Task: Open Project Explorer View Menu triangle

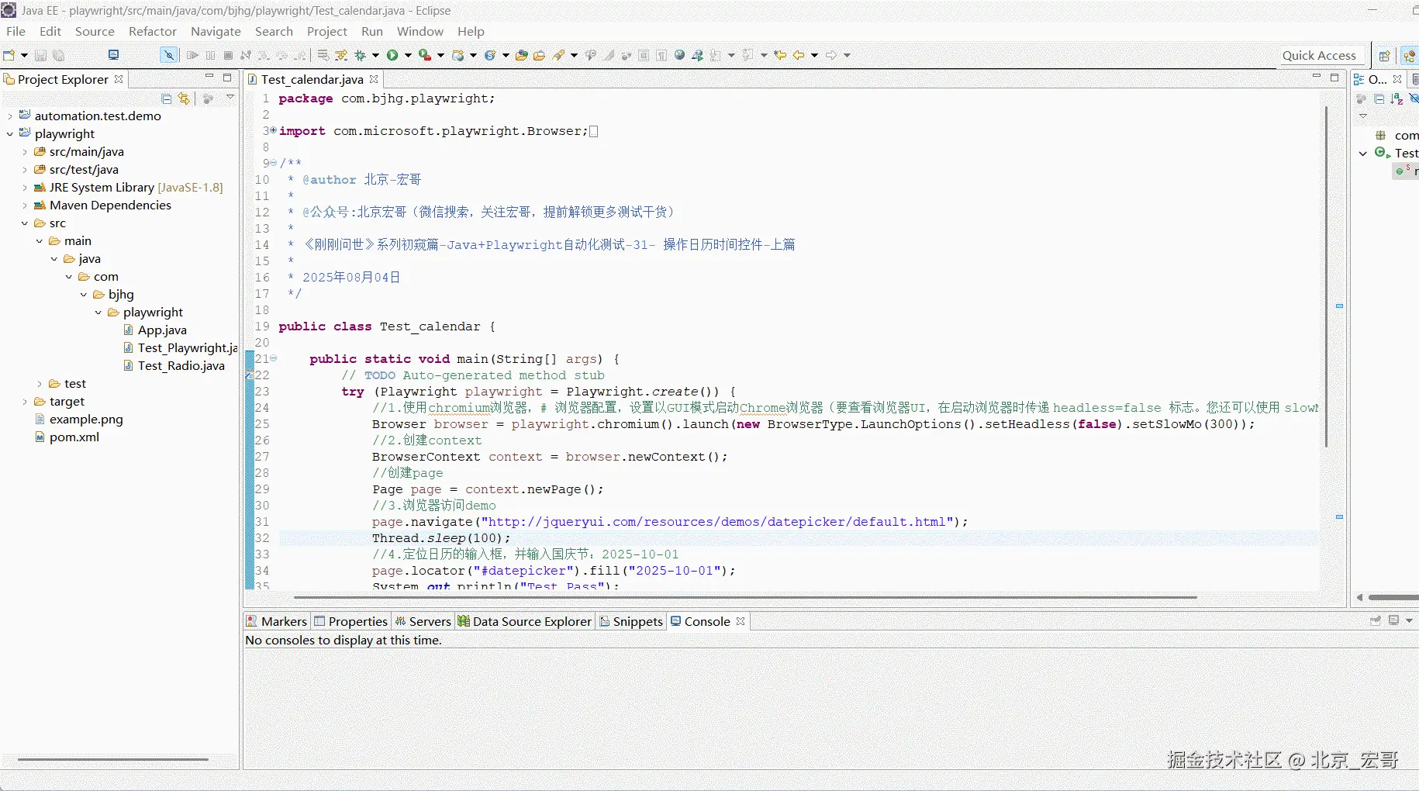Action: pos(230,98)
